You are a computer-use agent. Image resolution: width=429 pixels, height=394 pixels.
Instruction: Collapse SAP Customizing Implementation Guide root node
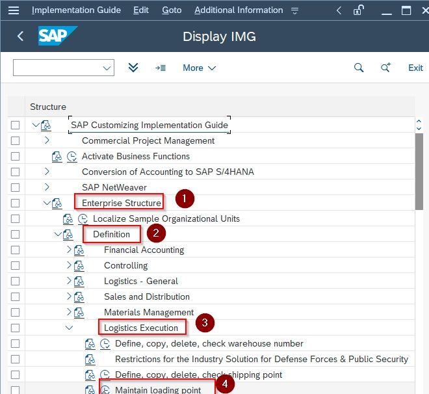[x=36, y=125]
